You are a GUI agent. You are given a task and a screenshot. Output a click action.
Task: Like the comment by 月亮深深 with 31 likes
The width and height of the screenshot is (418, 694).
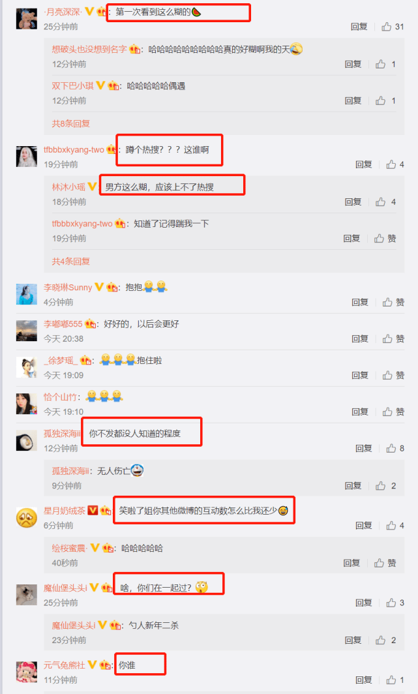pos(393,27)
